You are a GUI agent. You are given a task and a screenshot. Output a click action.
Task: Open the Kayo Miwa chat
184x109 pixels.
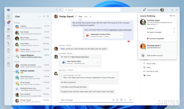click(32, 45)
